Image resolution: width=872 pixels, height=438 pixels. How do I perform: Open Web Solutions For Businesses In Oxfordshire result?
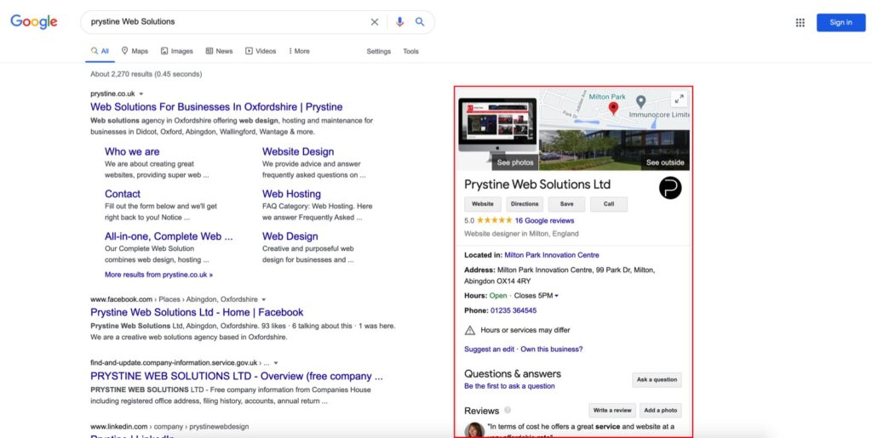216,107
